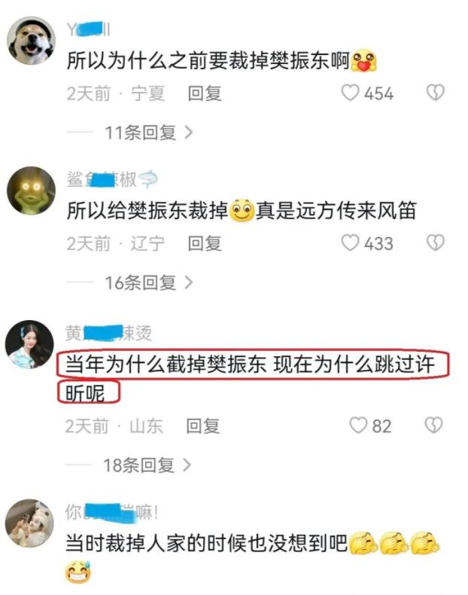The width and height of the screenshot is (468, 595).
Task: Tap comment text 当时裁掉人家的时候也没想到吧
Action: 206,543
